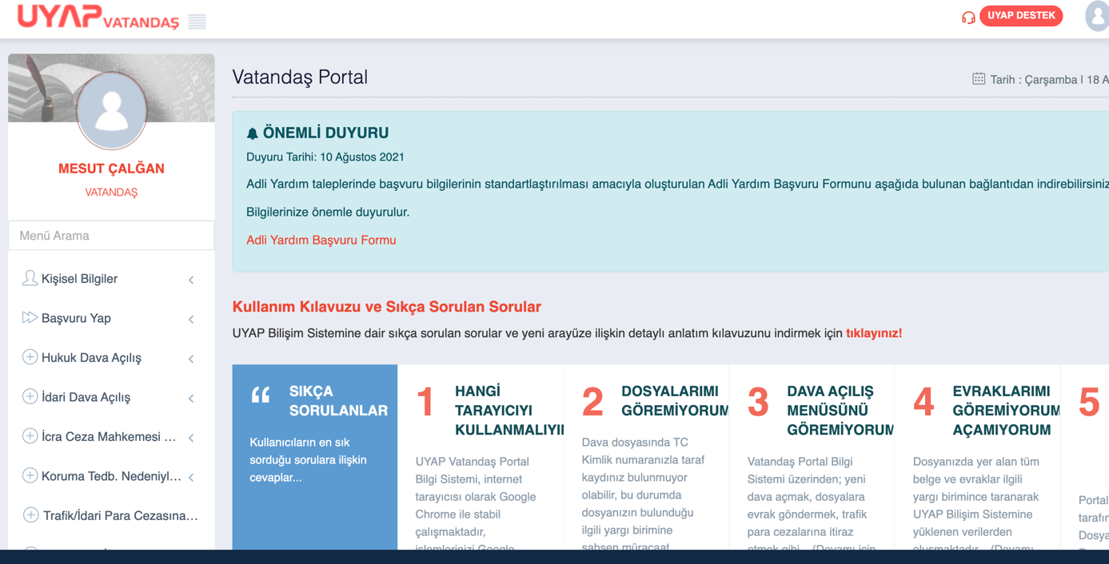
Task: Expand the Başvuru Yap chevron
Action: (191, 319)
